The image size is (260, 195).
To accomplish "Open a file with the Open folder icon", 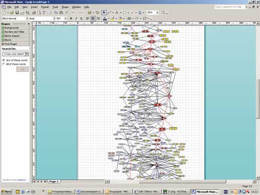I will point(12,12).
